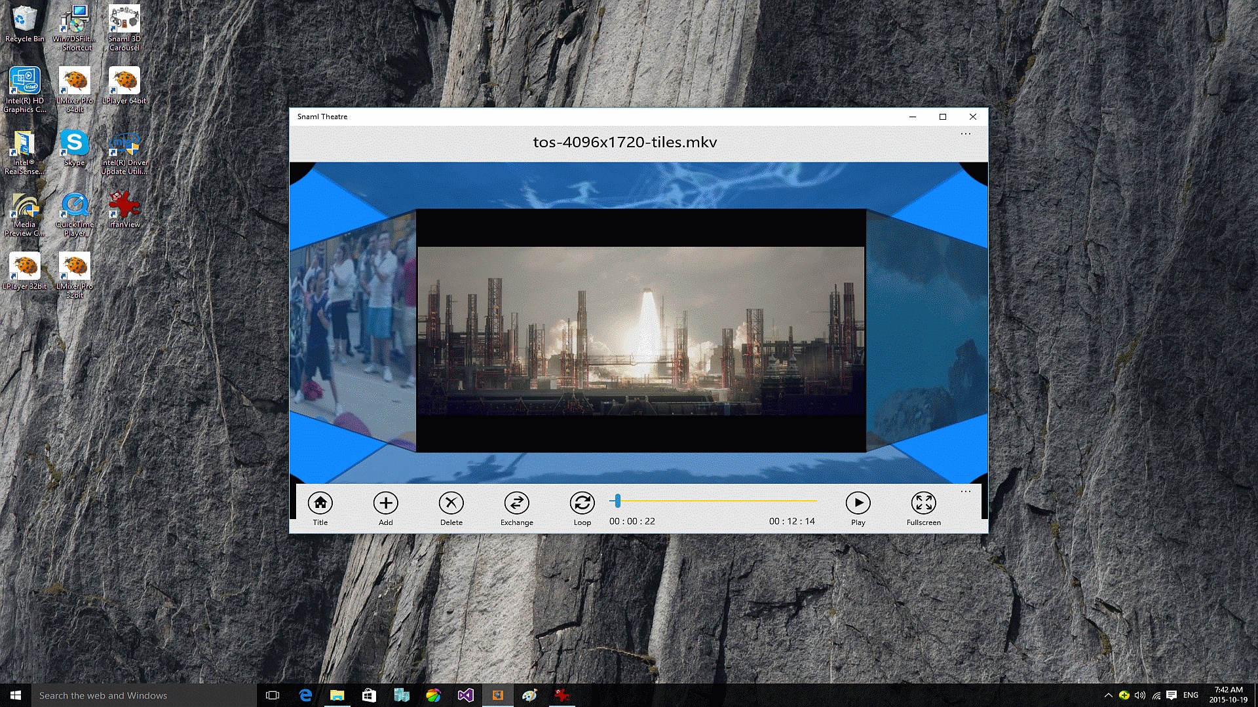This screenshot has height=707, width=1258.
Task: Start playback with the Play button
Action: (858, 503)
